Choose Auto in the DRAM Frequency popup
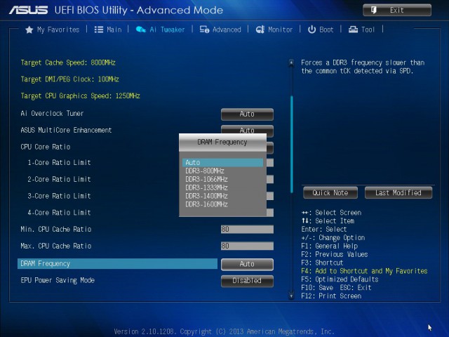The image size is (449, 337). coord(222,162)
